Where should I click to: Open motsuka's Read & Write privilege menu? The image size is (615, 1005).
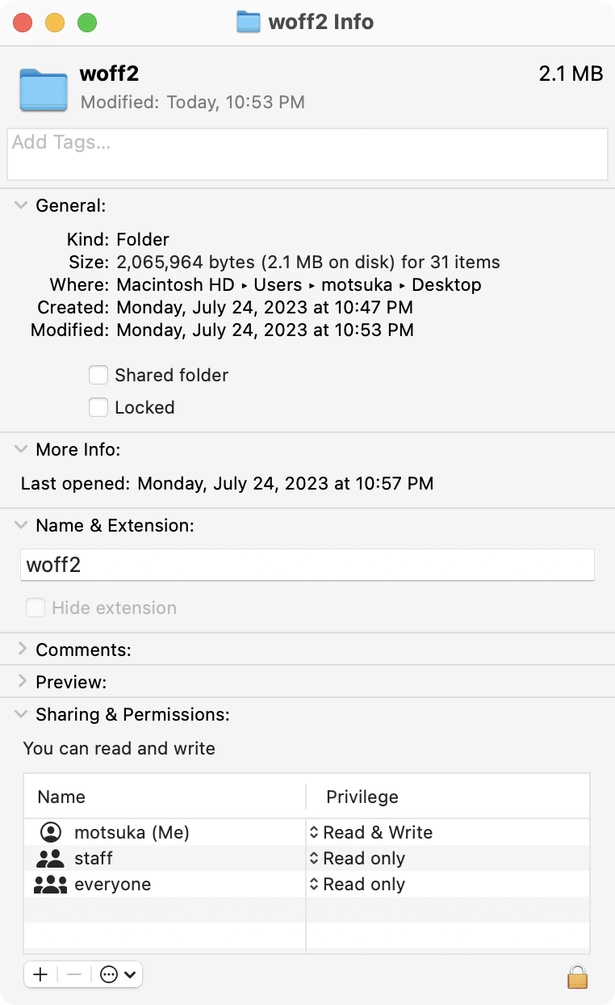pyautogui.click(x=371, y=832)
